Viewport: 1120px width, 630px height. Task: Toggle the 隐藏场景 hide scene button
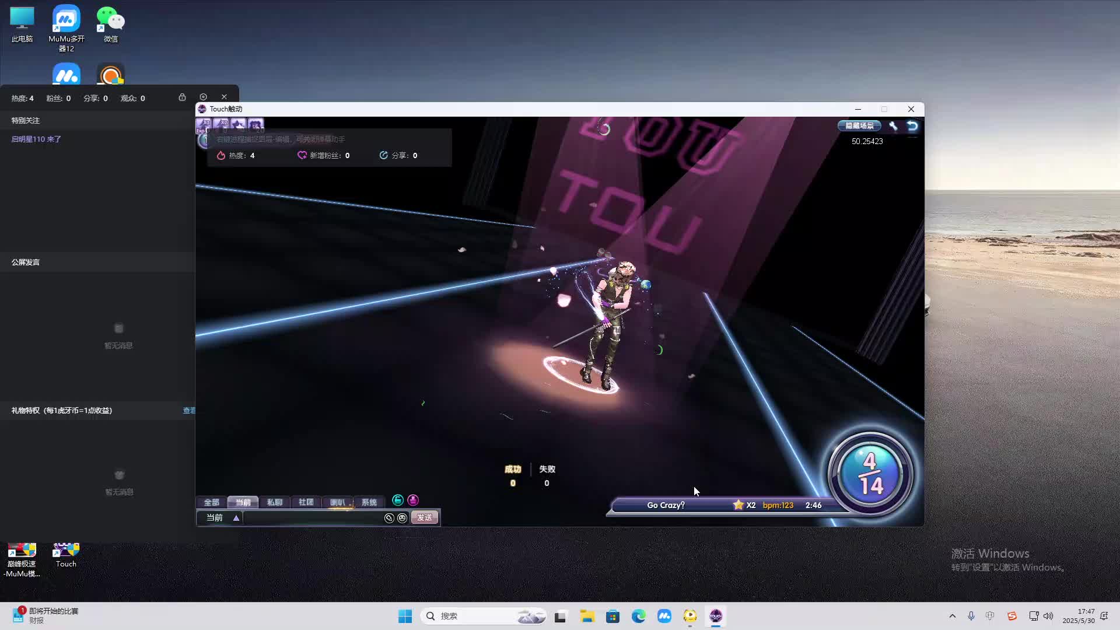click(859, 125)
